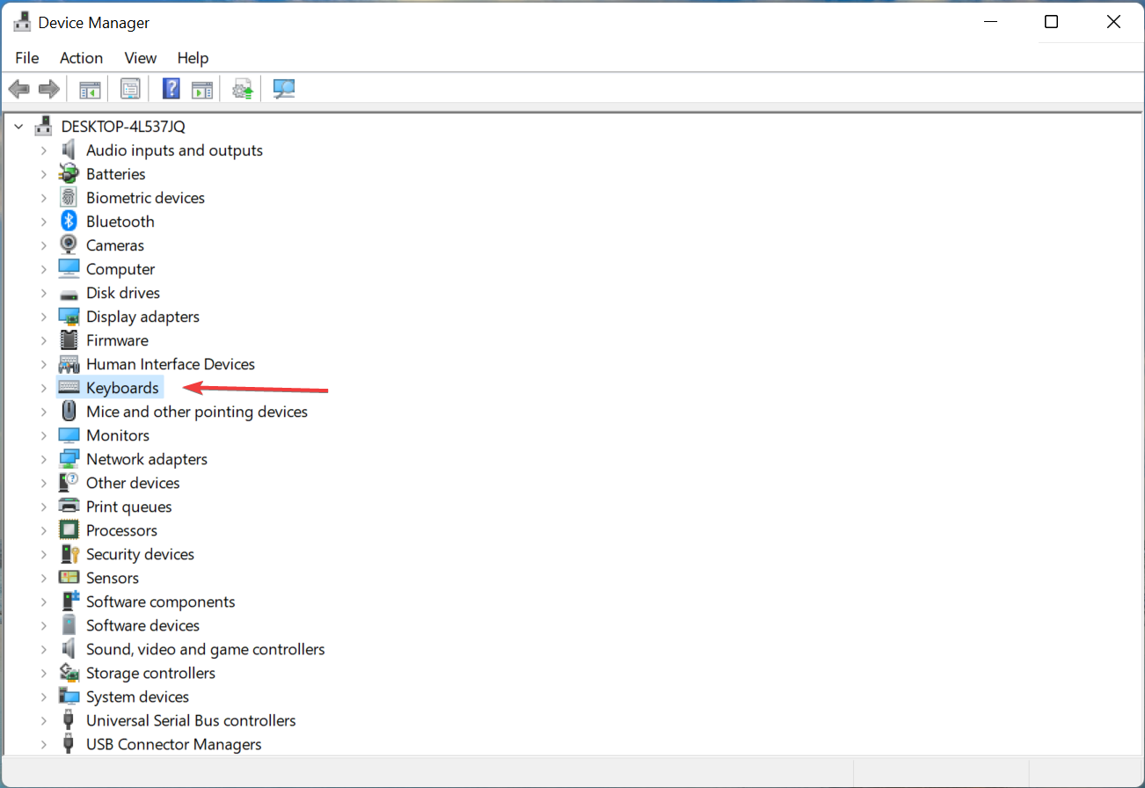Open the View menu
Image resolution: width=1145 pixels, height=788 pixels.
tap(140, 58)
